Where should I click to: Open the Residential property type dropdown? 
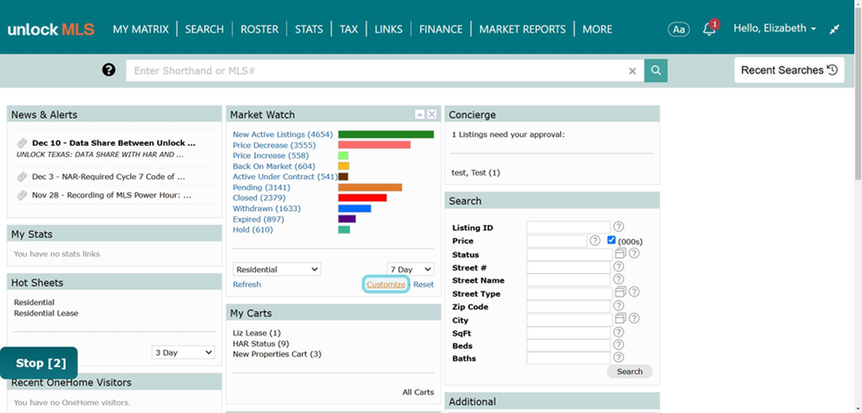(277, 269)
